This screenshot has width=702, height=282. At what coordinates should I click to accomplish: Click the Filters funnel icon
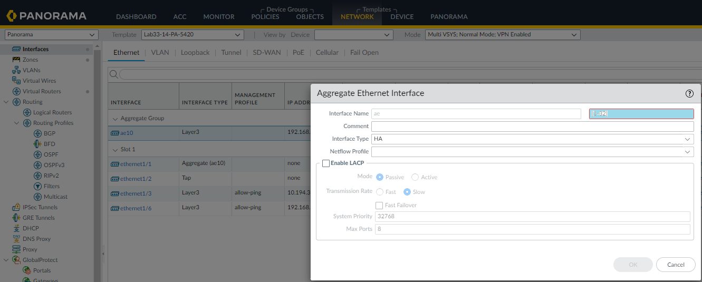(x=37, y=186)
